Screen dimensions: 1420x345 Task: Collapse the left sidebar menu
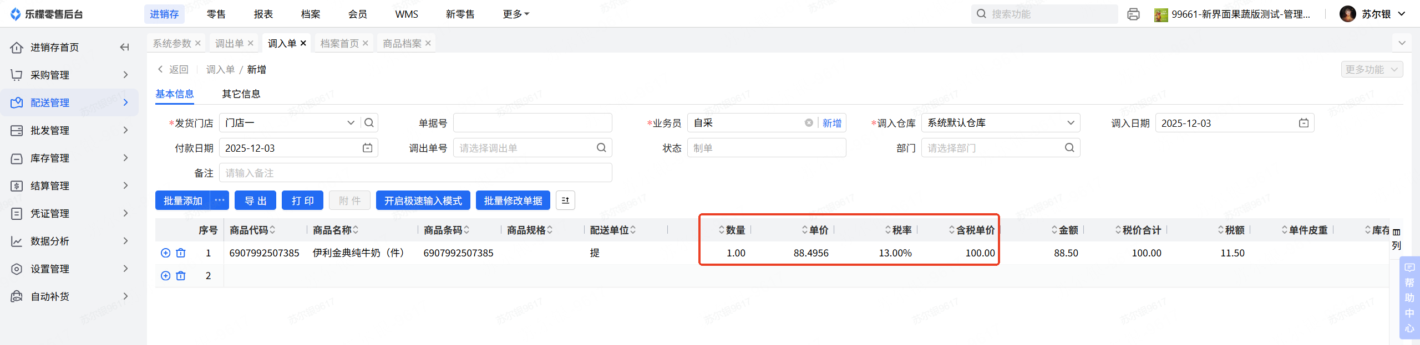point(124,47)
